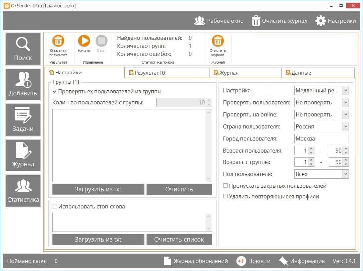The image size is (363, 271).
Task: Click the Очистить результат orange trash icon
Action: click(58, 41)
